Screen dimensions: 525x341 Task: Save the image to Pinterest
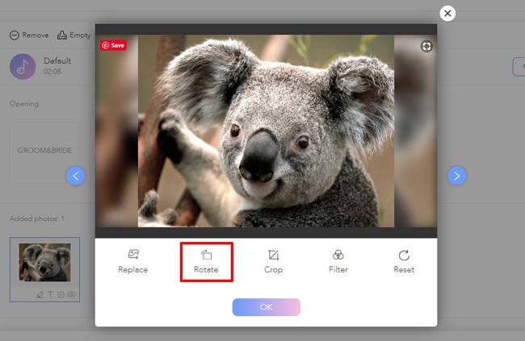point(113,45)
